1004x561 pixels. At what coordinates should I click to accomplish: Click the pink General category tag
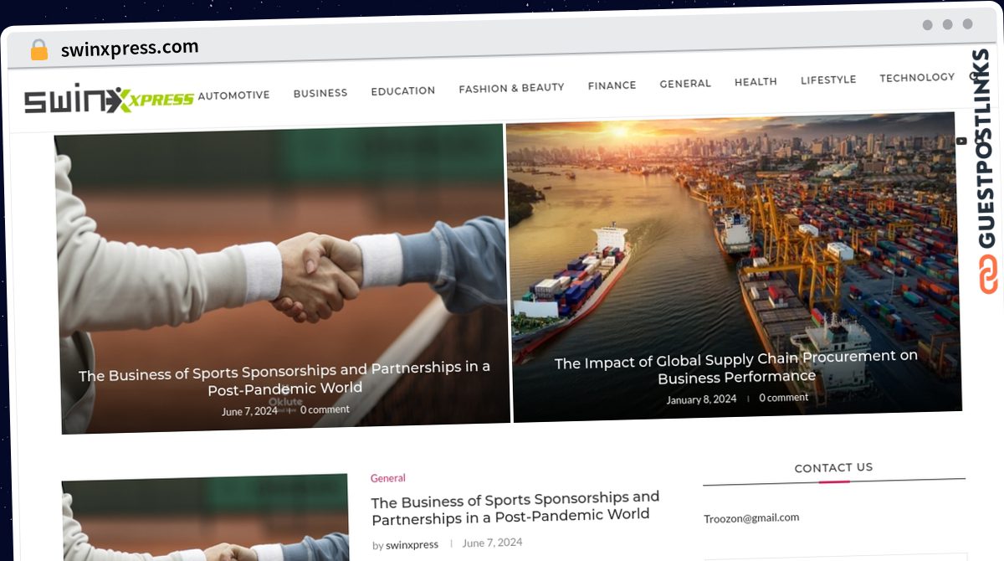pos(388,478)
